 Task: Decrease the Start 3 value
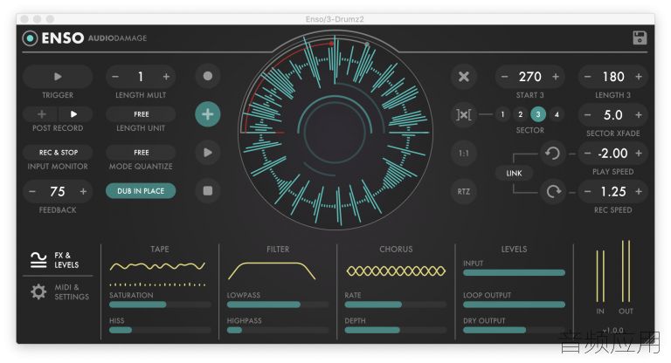[504, 77]
